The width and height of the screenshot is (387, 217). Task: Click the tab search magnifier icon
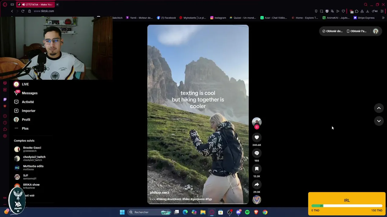click(366, 5)
